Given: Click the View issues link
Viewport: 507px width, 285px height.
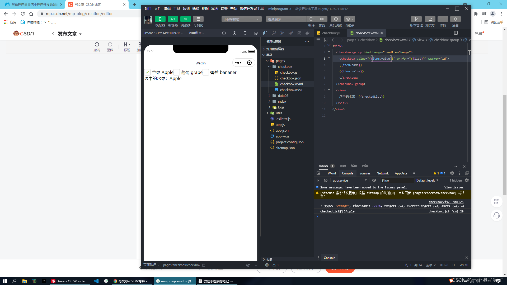Looking at the screenshot, I should (x=454, y=187).
